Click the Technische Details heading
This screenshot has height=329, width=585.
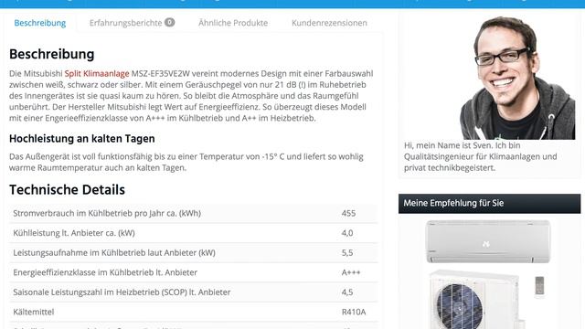(67, 190)
